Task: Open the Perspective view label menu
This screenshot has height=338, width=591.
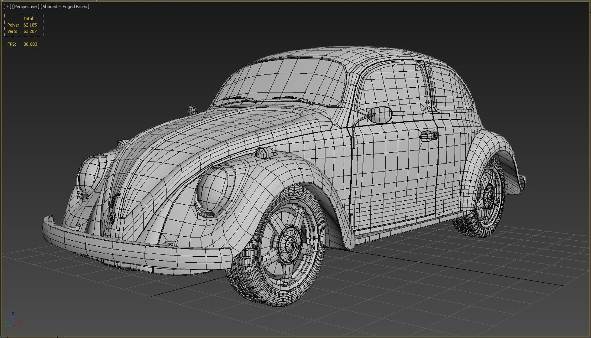Action: click(26, 7)
